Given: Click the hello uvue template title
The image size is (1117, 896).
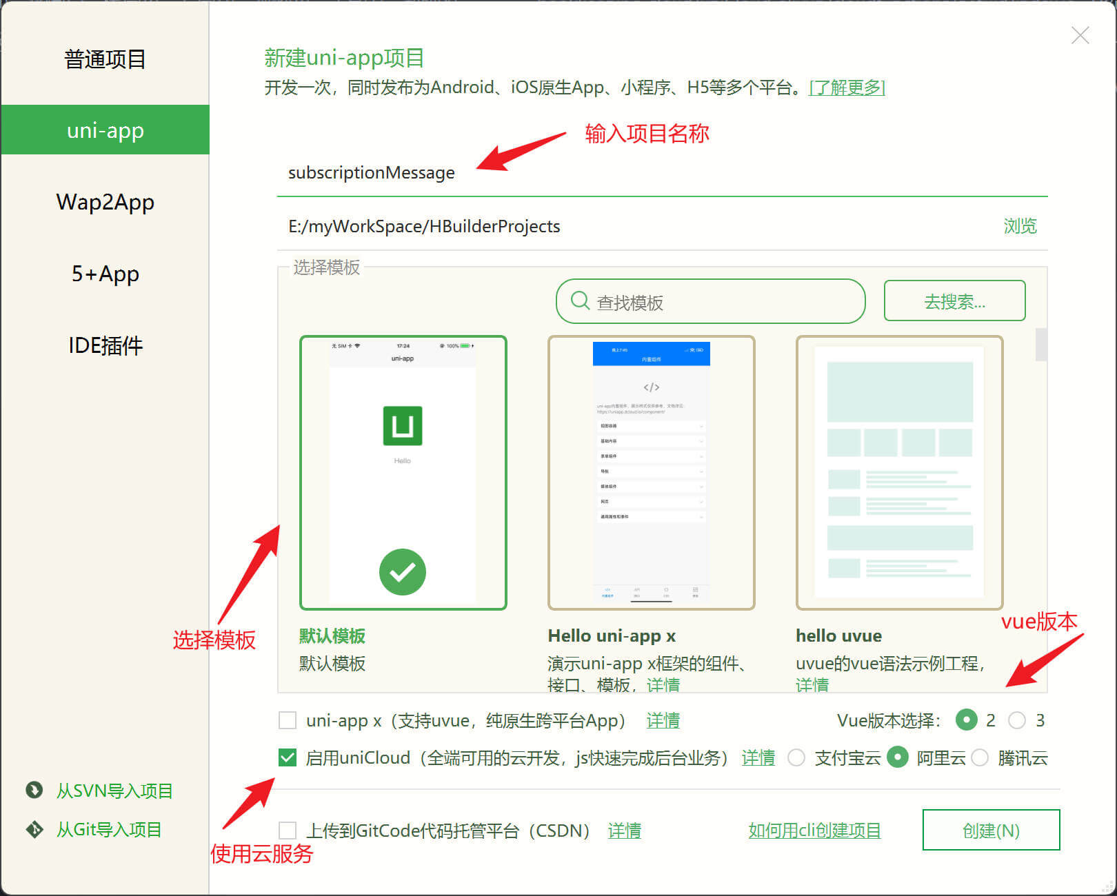Looking at the screenshot, I should 838,635.
